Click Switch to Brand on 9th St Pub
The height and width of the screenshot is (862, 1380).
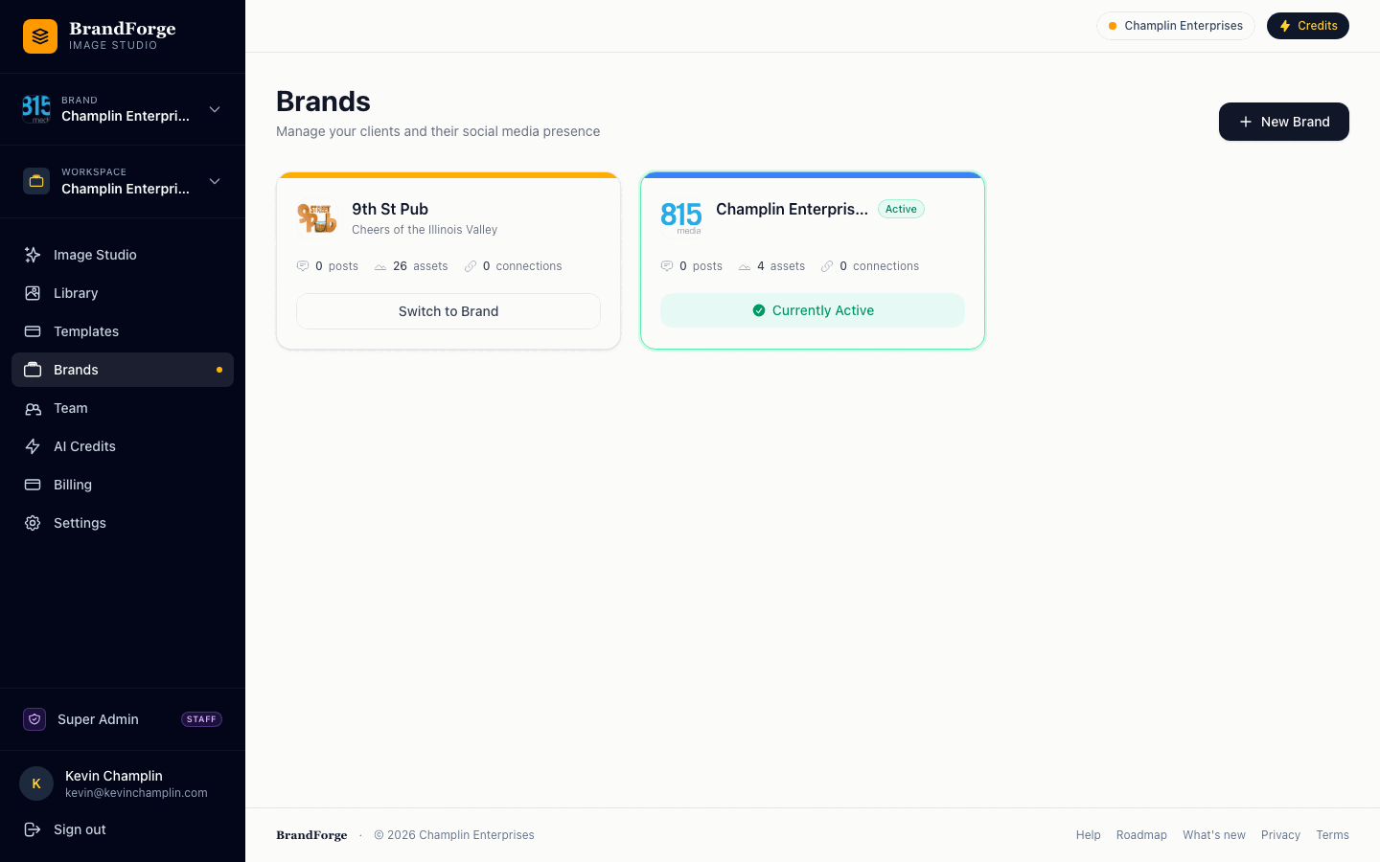448,311
